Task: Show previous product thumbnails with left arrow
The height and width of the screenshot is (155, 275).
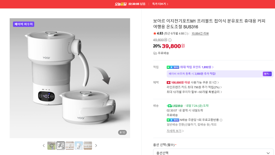Action: click(x=44, y=145)
